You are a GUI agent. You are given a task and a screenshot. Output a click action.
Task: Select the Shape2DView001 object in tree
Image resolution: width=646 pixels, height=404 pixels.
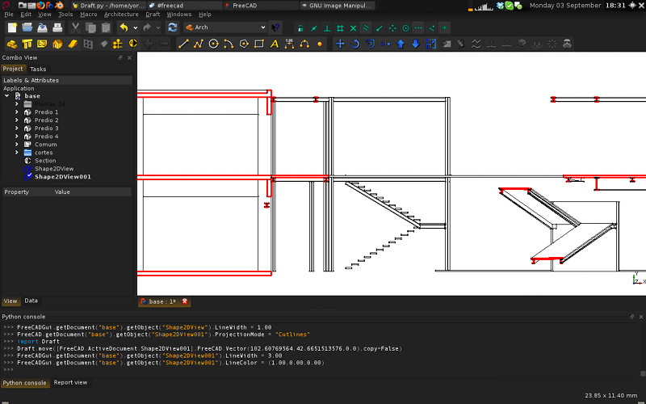63,176
